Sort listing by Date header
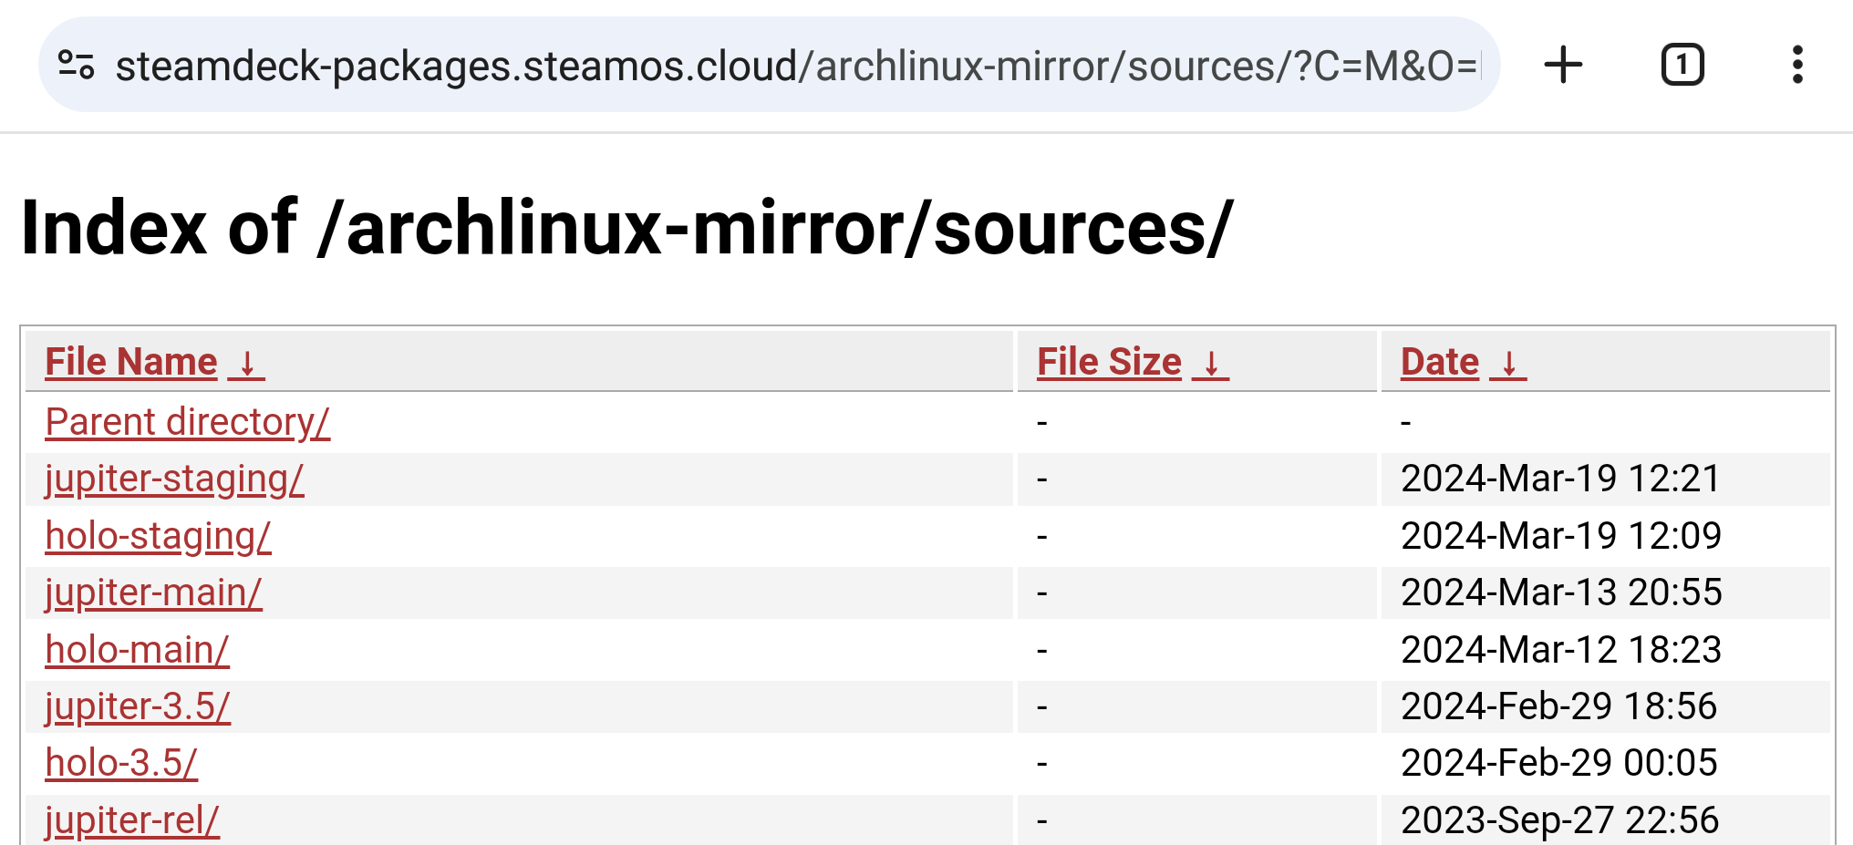 coord(1439,362)
